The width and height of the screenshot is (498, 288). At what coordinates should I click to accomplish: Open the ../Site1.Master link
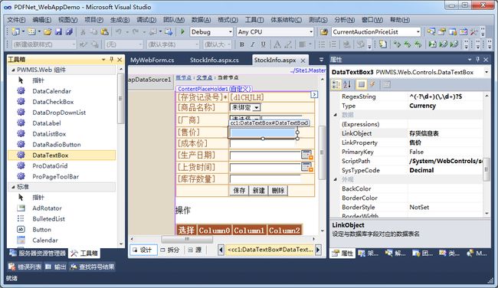(x=308, y=70)
